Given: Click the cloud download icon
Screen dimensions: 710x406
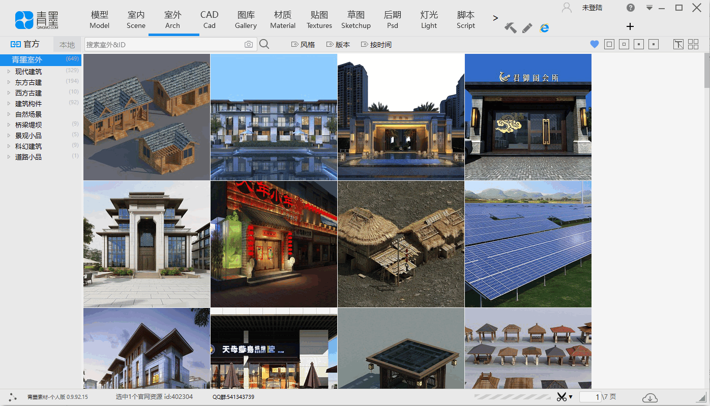Looking at the screenshot, I should click(x=649, y=397).
